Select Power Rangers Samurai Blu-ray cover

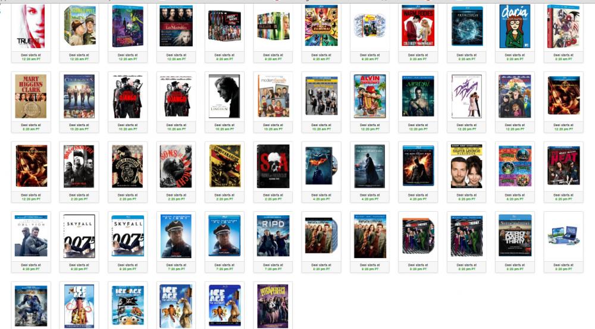point(321,26)
